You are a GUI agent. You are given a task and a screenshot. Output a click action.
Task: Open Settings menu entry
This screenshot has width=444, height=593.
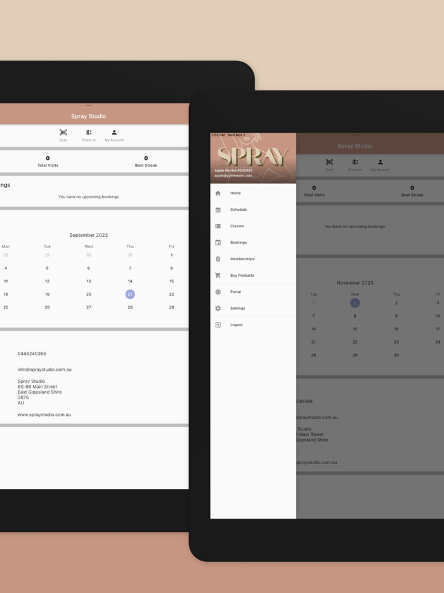[253, 308]
